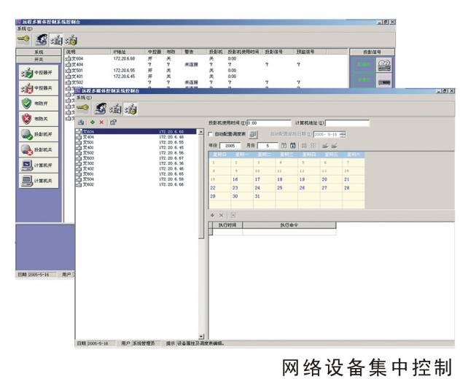460x379 pixels.
Task: Click the red X delete device icon
Action: pyautogui.click(x=102, y=122)
